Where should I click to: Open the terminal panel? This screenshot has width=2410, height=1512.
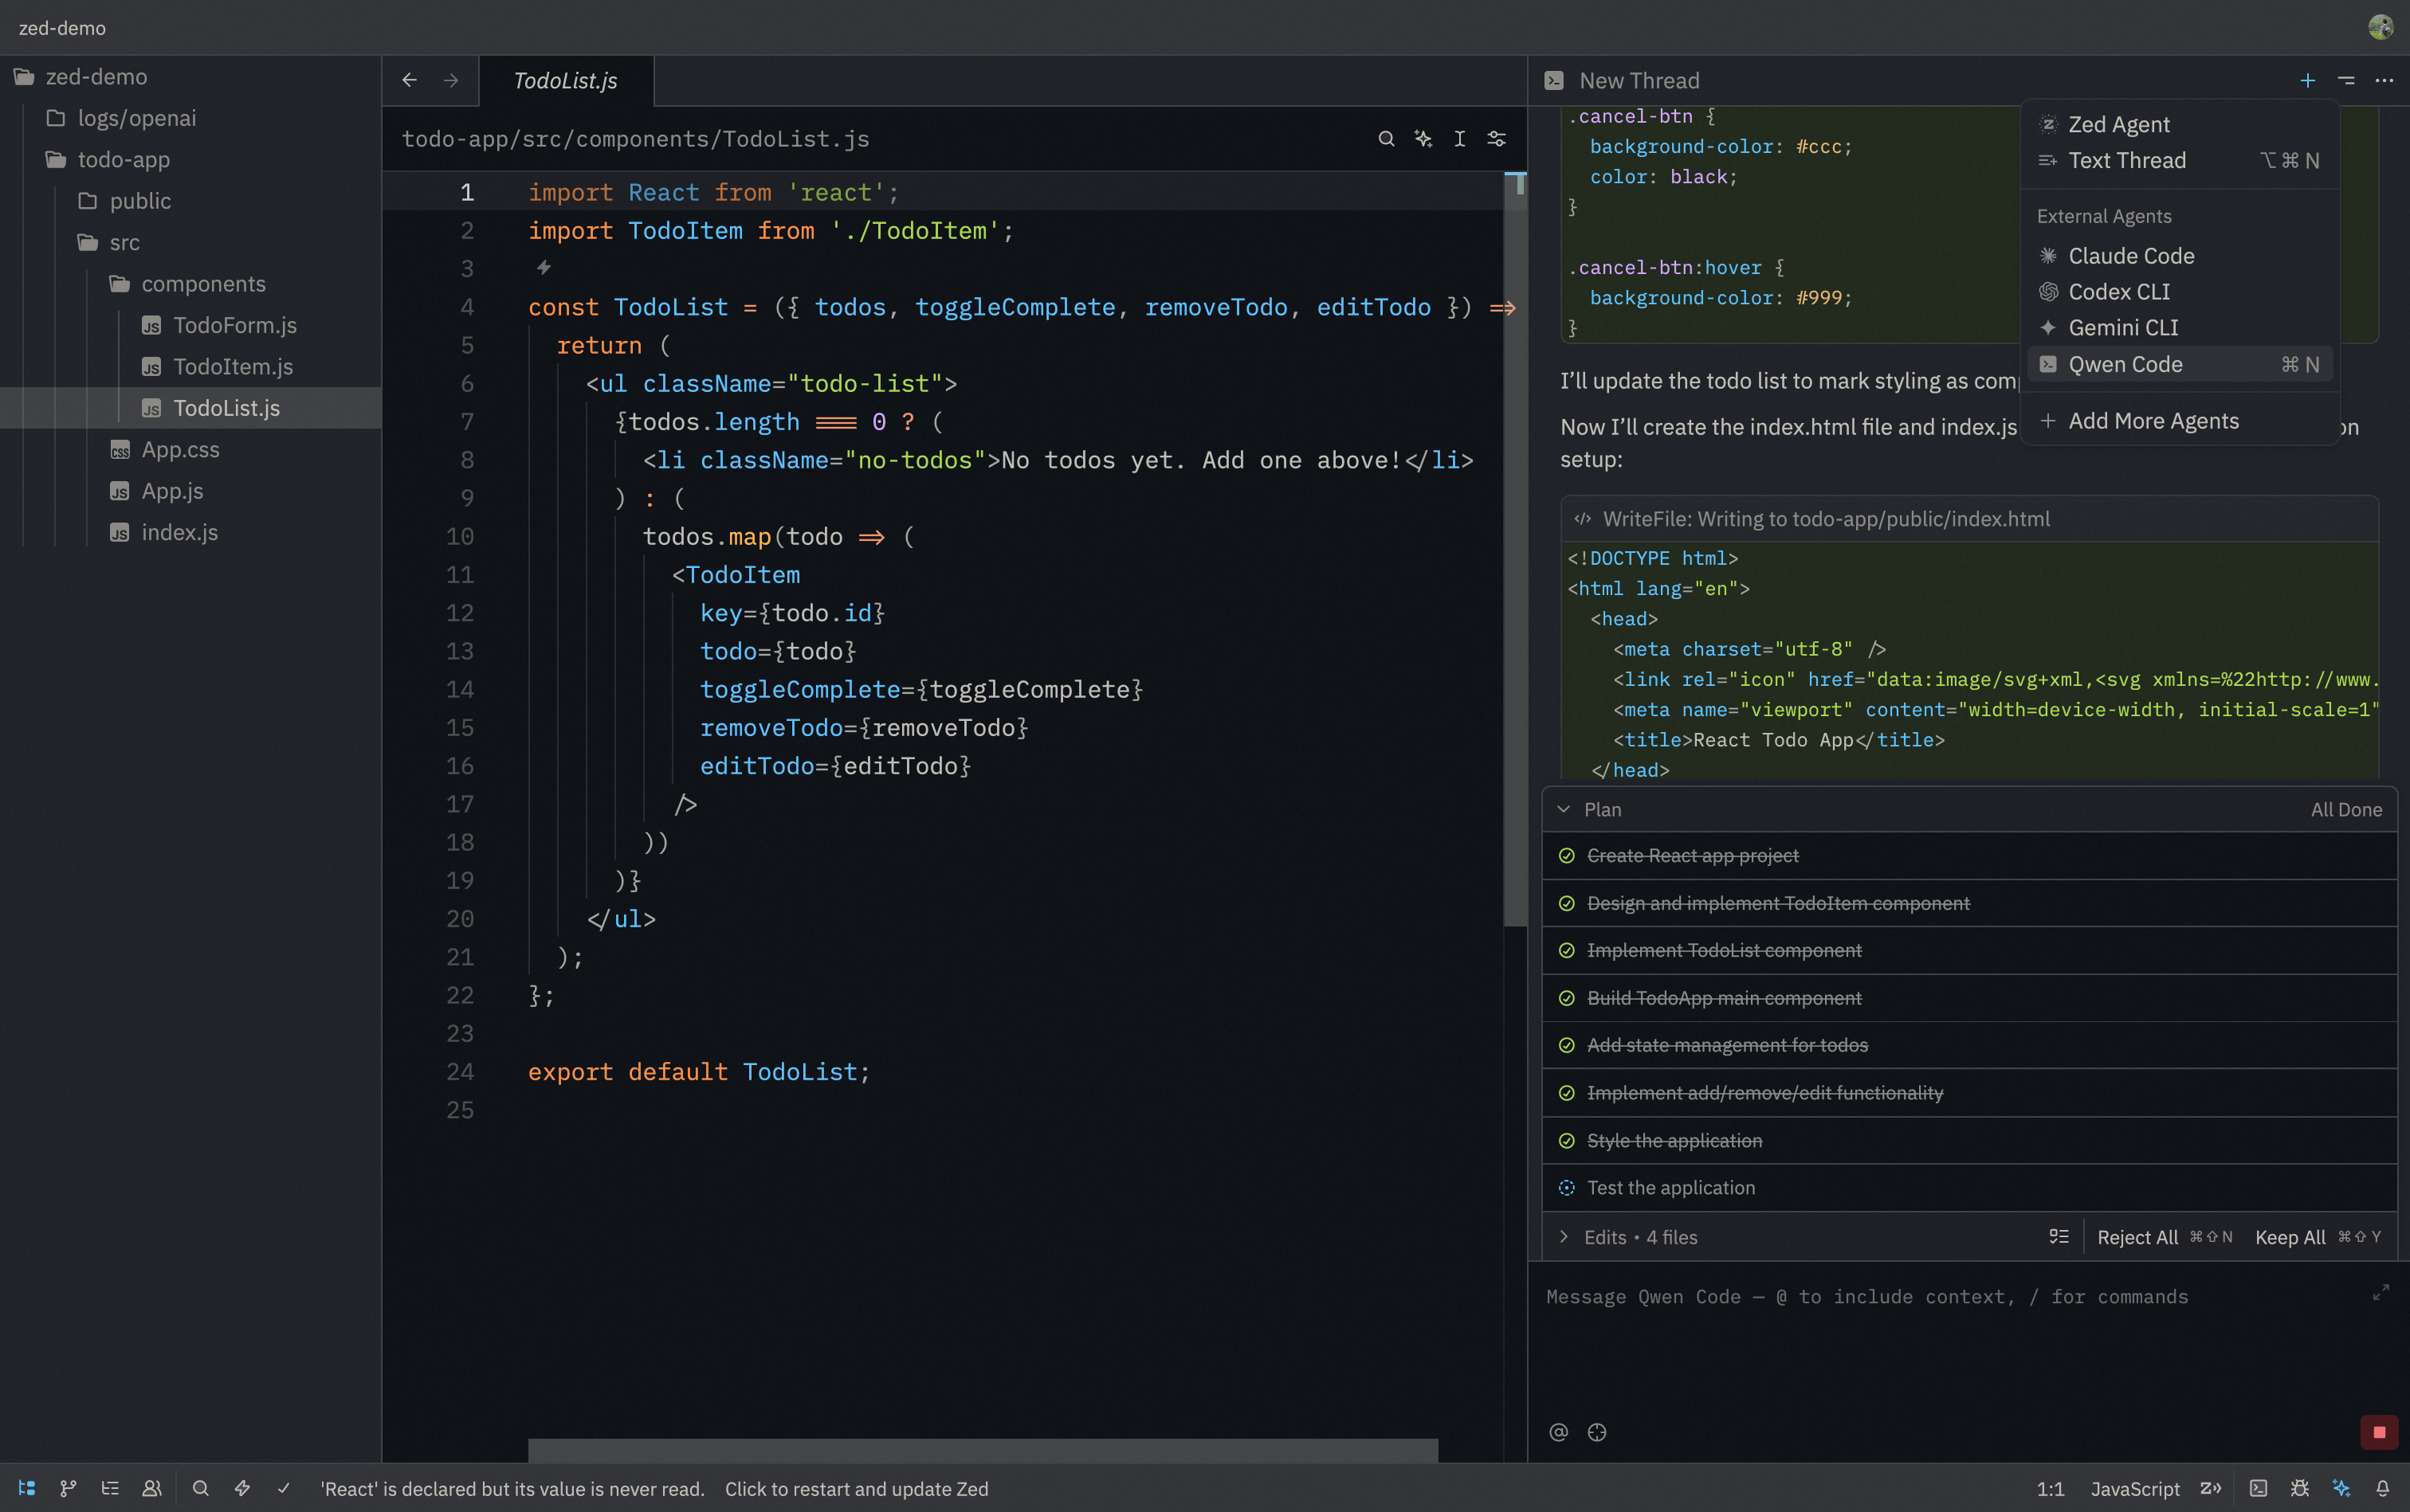pos(2258,1488)
